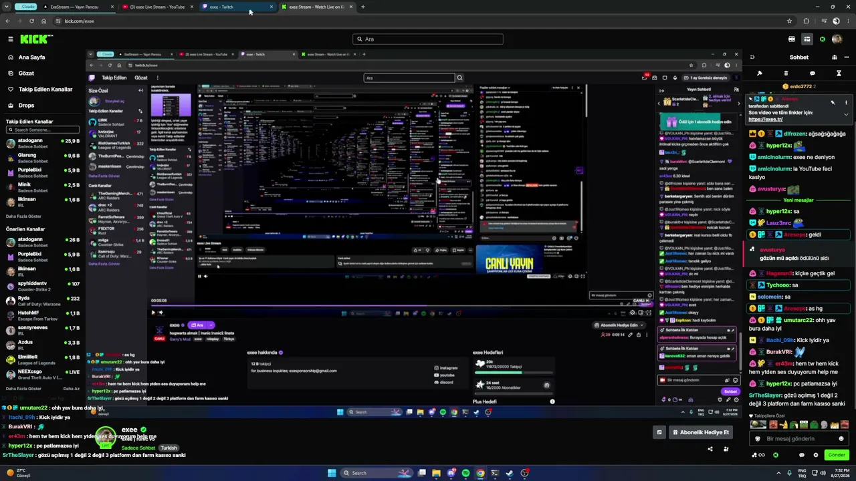856x481 pixels.
Task: Click the shield icon in Kick message box
Action: [758, 439]
